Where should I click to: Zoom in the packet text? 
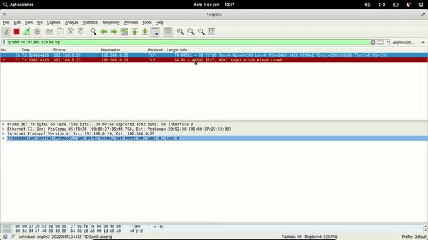click(180, 31)
